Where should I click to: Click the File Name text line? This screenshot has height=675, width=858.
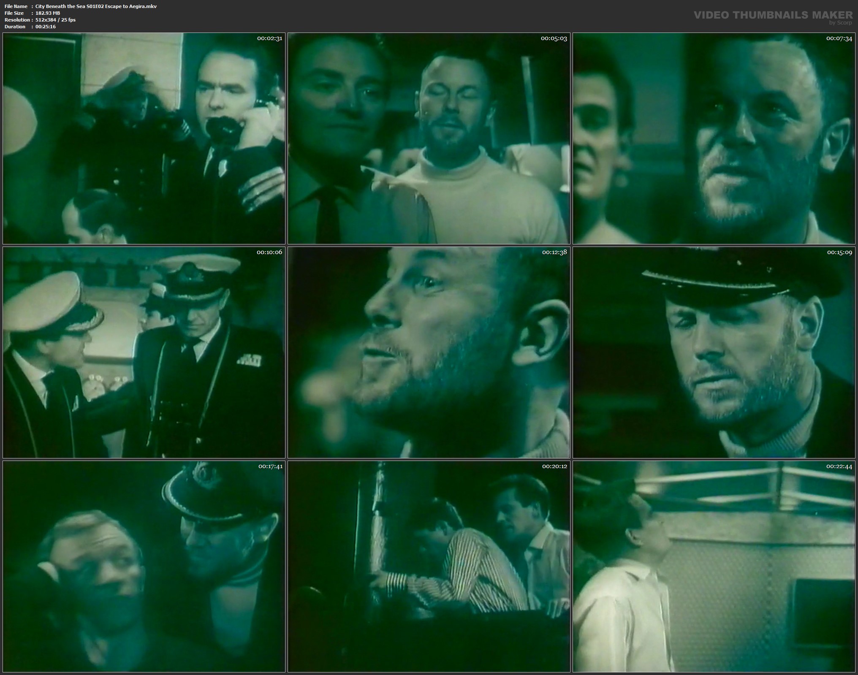(80, 6)
